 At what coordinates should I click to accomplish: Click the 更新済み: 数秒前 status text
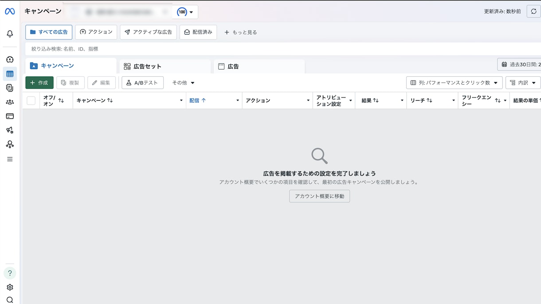click(502, 12)
